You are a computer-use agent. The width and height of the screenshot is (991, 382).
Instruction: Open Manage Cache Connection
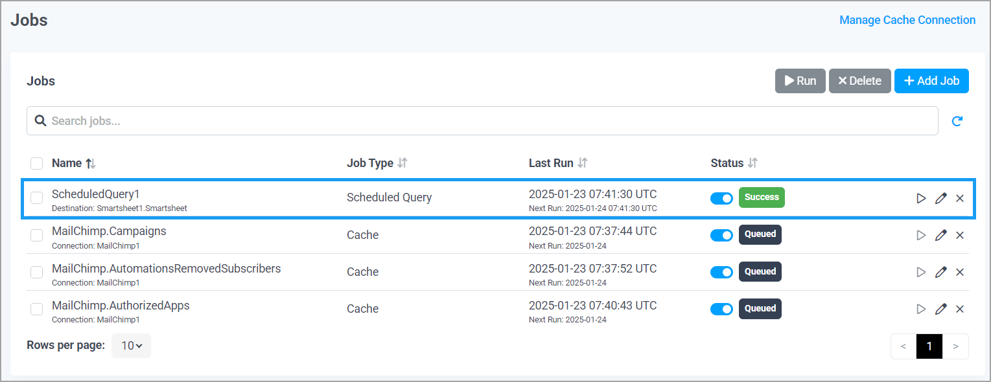(906, 19)
